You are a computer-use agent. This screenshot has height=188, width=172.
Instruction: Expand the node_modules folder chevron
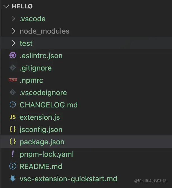(13, 31)
